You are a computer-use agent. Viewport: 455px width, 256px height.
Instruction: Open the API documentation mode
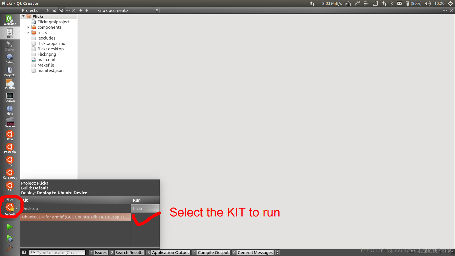pyautogui.click(x=10, y=187)
